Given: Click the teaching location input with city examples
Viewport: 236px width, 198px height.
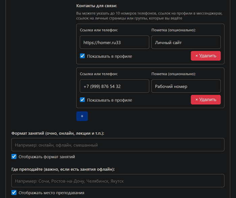Looking at the screenshot, I should [118, 181].
